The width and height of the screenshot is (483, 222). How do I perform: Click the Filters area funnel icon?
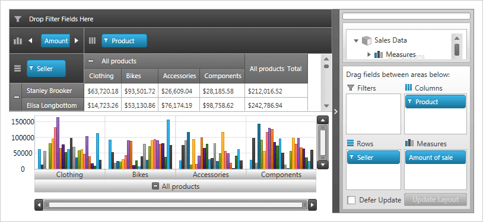[x=351, y=88]
